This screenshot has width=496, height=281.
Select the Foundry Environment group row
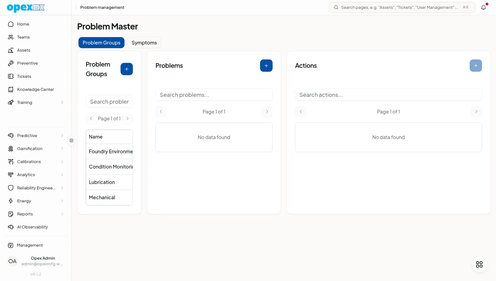(x=109, y=151)
